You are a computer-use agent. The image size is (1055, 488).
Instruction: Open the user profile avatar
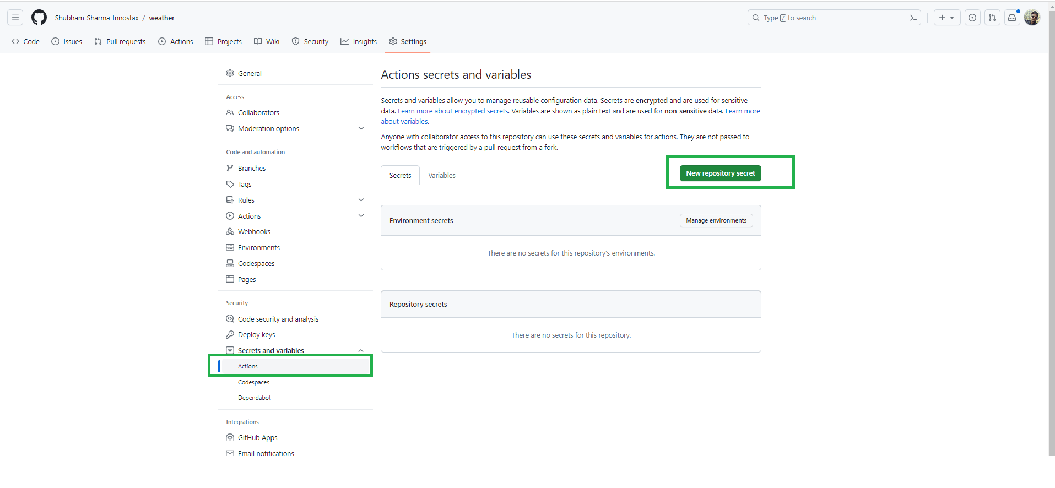[1032, 18]
